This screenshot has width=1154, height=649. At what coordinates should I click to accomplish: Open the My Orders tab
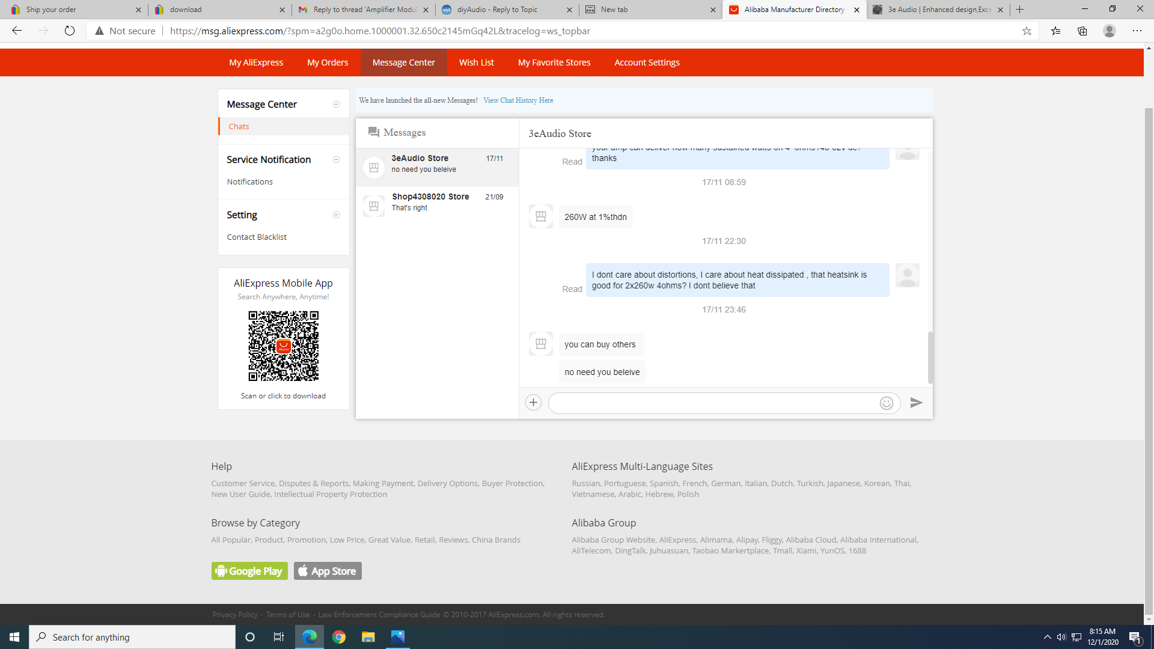point(328,62)
